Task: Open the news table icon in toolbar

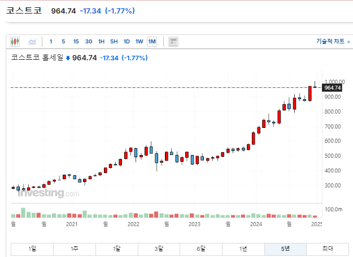Action: coord(173,42)
